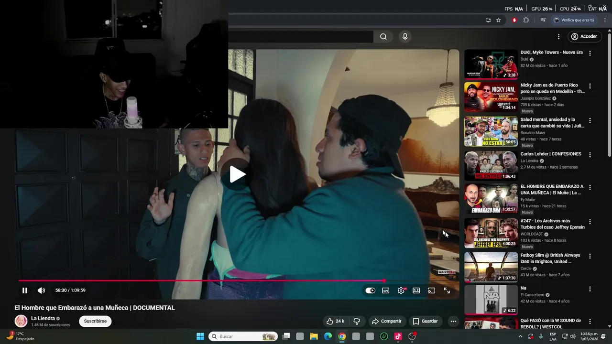Turn off the autoplay switch in the player
Image resolution: width=612 pixels, height=344 pixels.
[x=370, y=290]
